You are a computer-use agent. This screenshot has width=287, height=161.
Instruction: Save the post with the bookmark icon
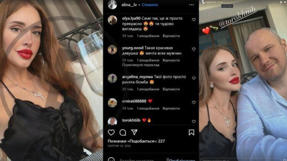point(191,132)
